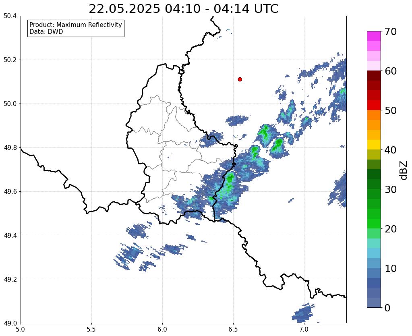
Task: Click the latitude axis label 49.4
Action: pyautogui.click(x=10, y=235)
